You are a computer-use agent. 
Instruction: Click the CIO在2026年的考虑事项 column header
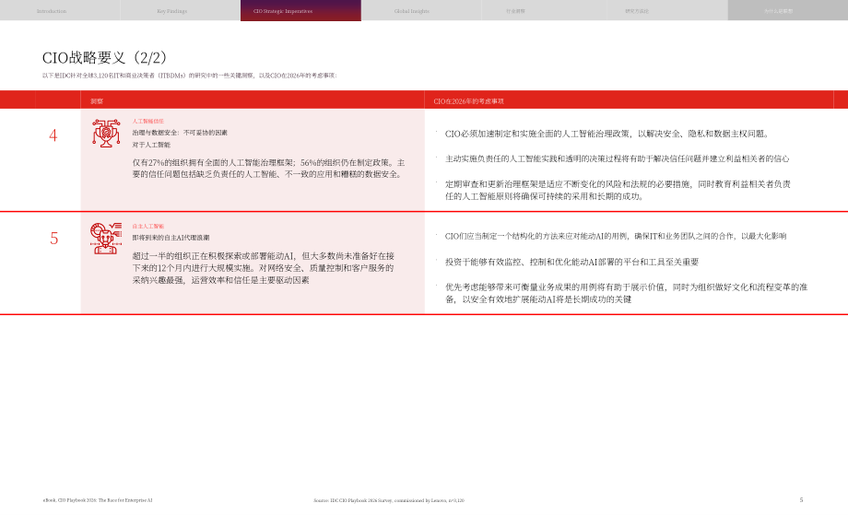coord(468,101)
